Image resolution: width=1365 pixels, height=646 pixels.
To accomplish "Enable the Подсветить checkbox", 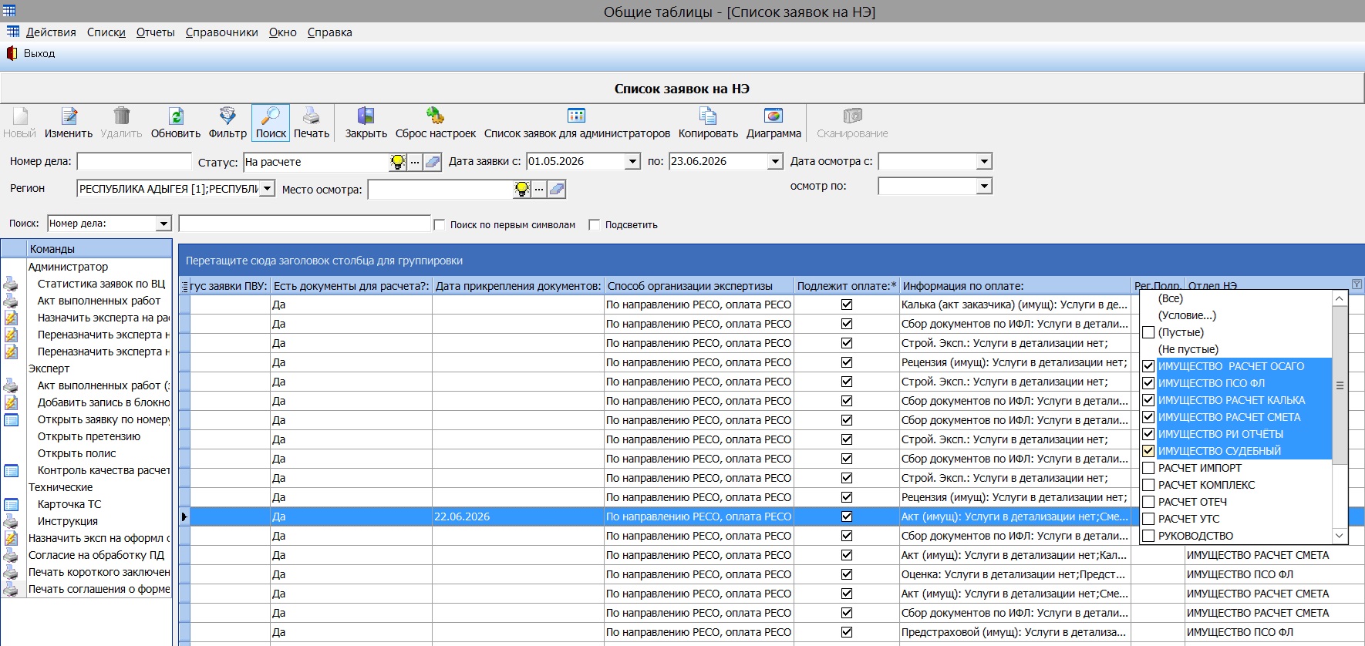I will (x=594, y=225).
